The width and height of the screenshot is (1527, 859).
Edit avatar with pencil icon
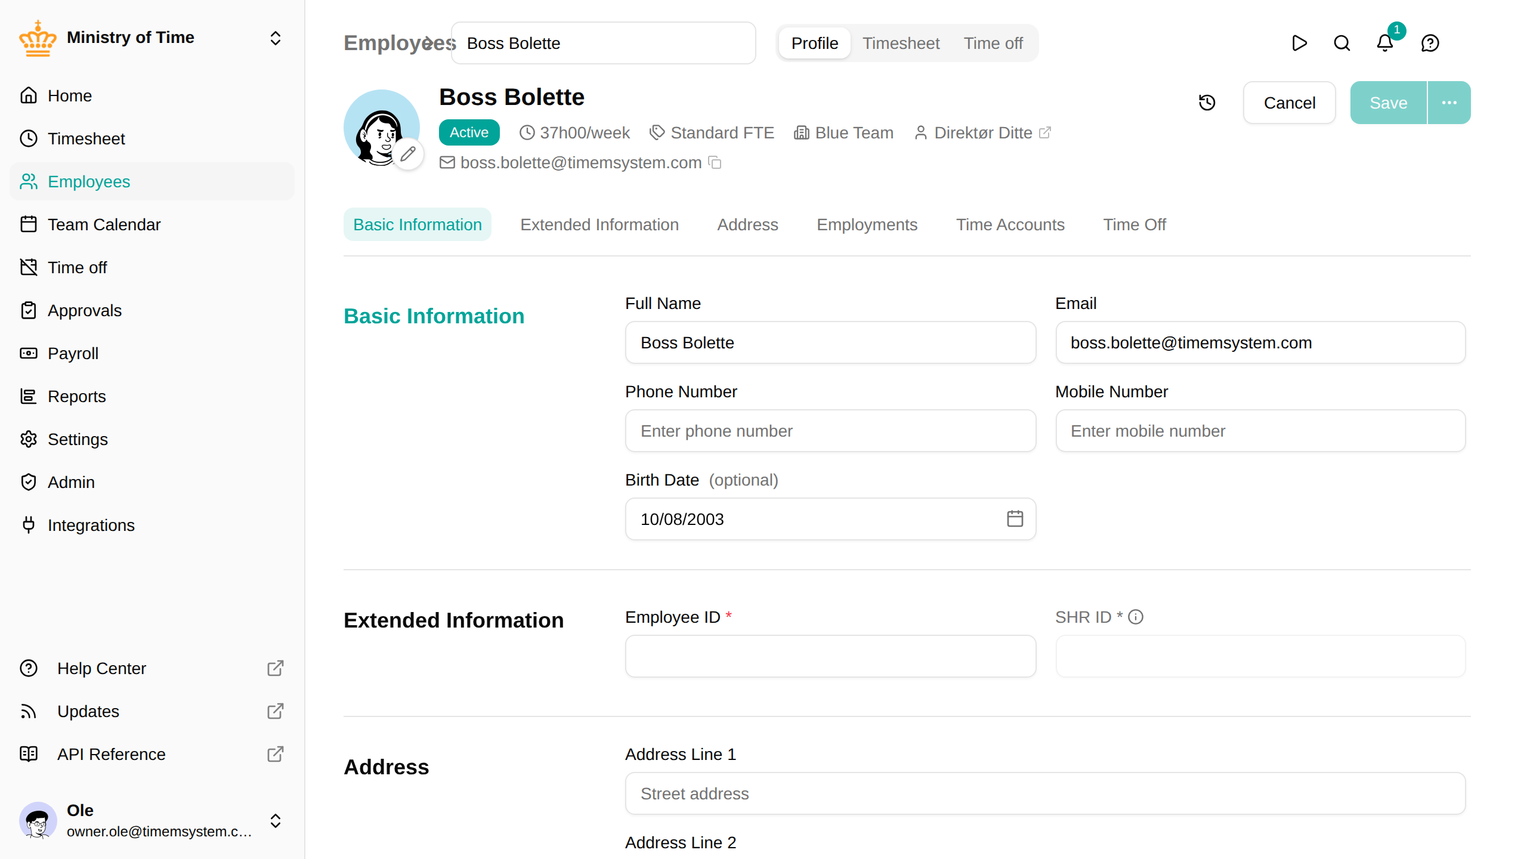click(408, 155)
